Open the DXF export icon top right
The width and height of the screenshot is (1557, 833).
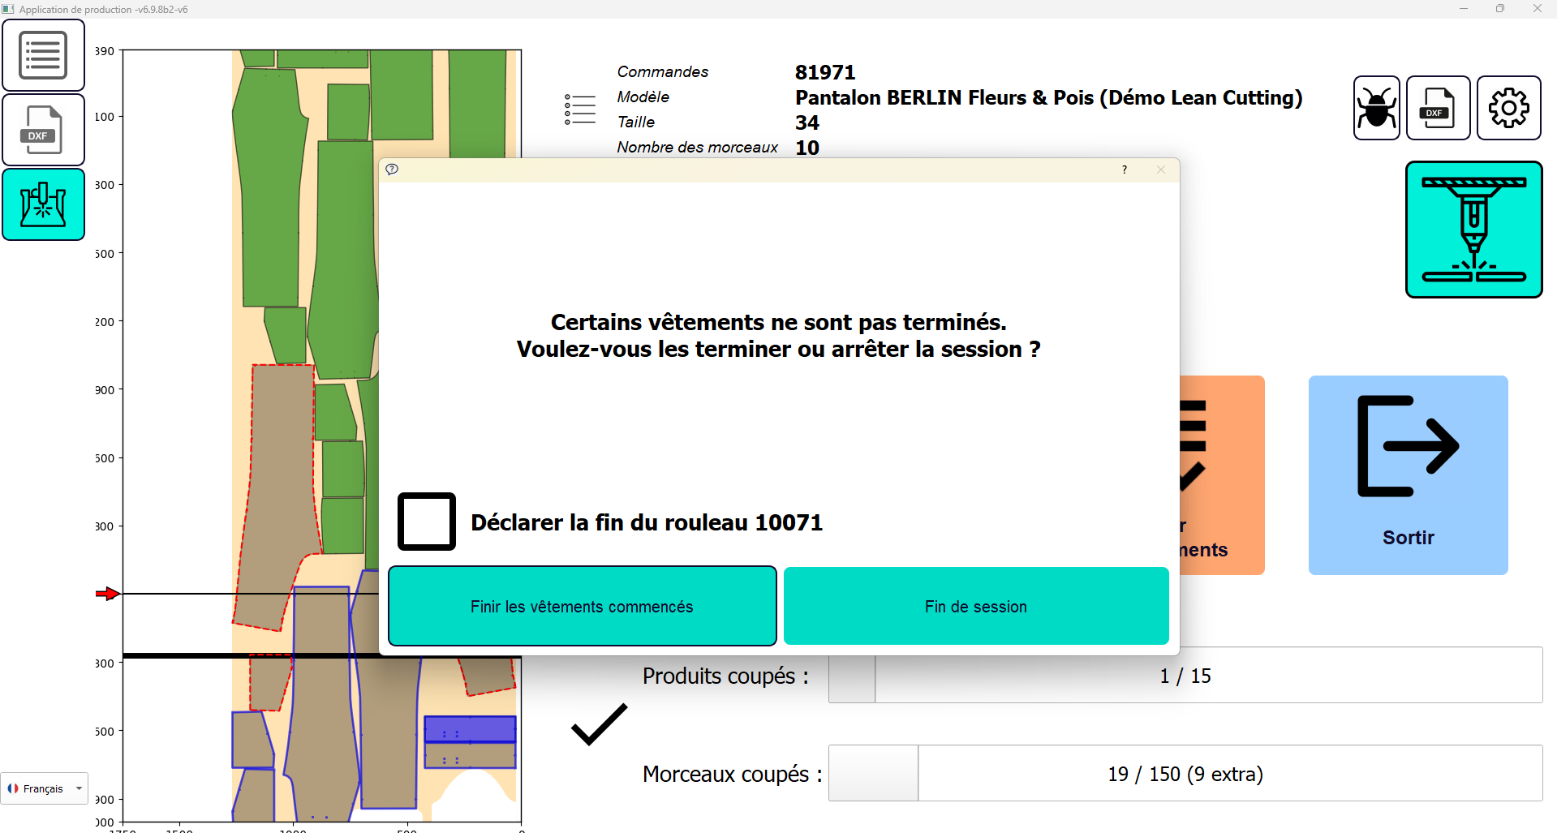coord(1438,108)
